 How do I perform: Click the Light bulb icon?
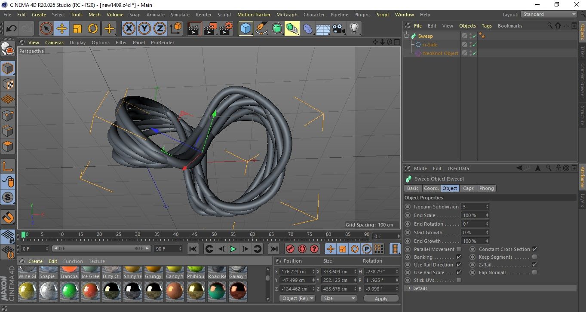point(354,29)
